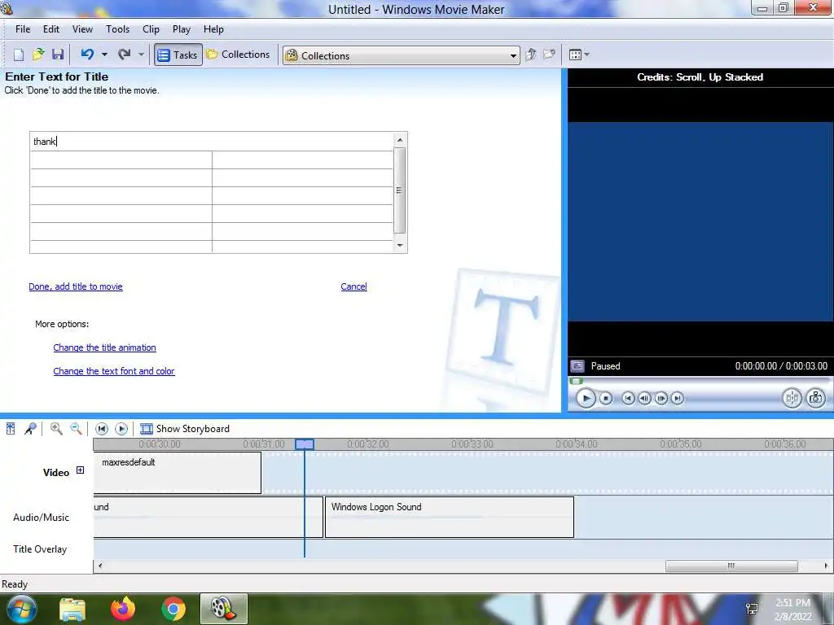Click 'Change the title animation' link
Image resolution: width=834 pixels, height=625 pixels.
tap(105, 347)
